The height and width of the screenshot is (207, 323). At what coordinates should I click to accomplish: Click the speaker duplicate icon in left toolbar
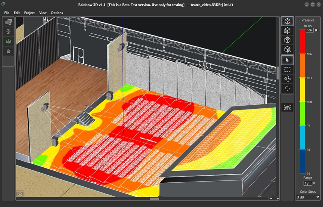coord(8,22)
